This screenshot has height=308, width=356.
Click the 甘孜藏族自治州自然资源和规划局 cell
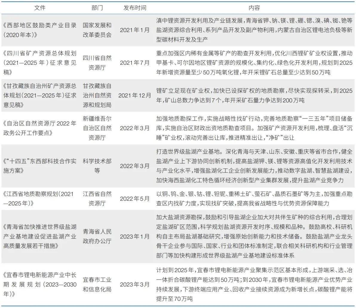97,95
